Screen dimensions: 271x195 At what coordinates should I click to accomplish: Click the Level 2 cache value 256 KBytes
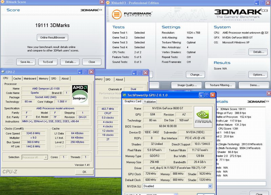pos(77,142)
